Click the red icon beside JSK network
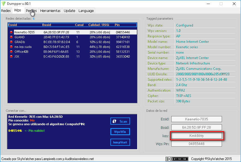The image size is (241, 162). [11, 56]
